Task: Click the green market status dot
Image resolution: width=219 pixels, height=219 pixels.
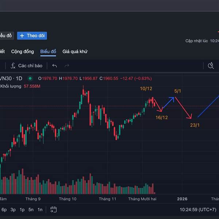Action: tap(30, 78)
